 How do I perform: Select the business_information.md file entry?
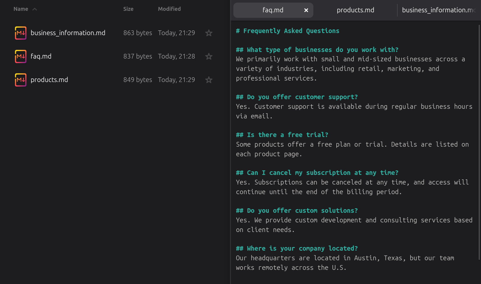(68, 33)
